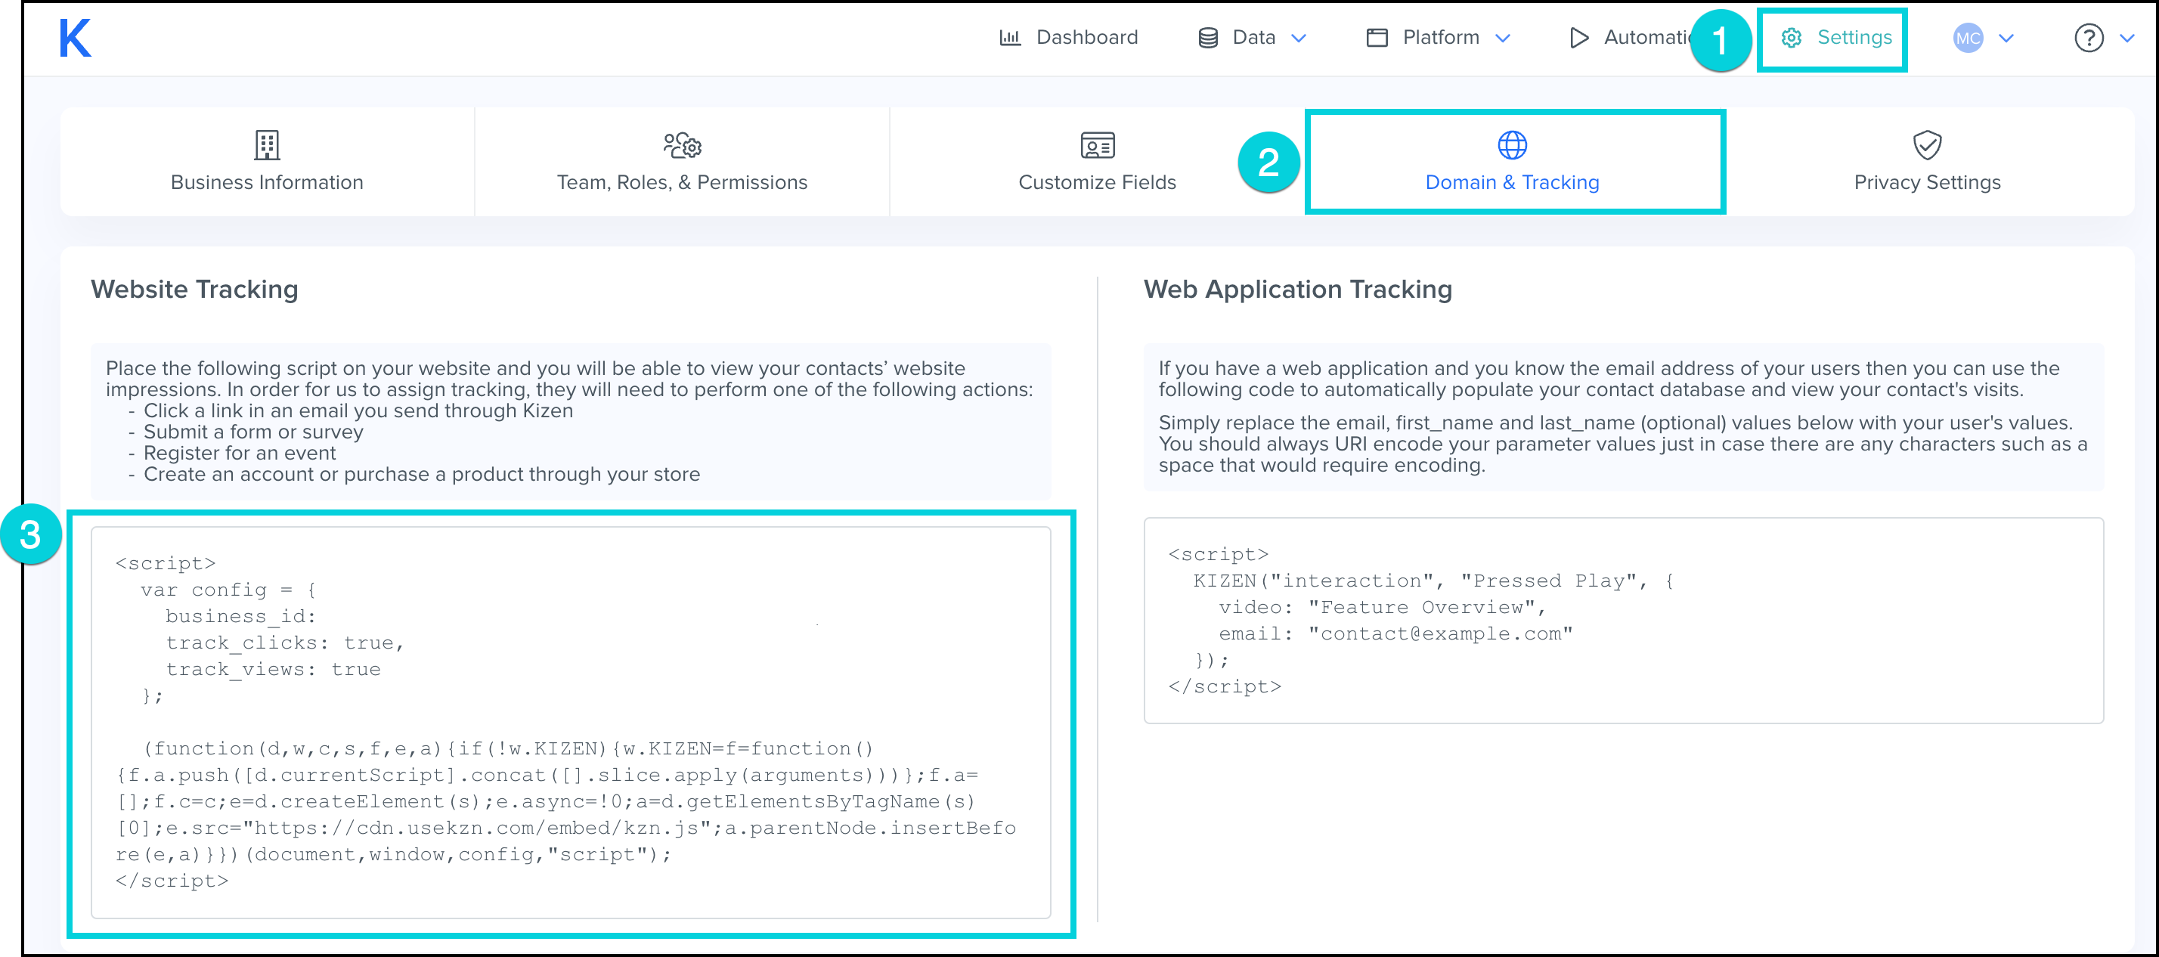Image resolution: width=2159 pixels, height=957 pixels.
Task: Click the Business Information building icon
Action: point(267,145)
